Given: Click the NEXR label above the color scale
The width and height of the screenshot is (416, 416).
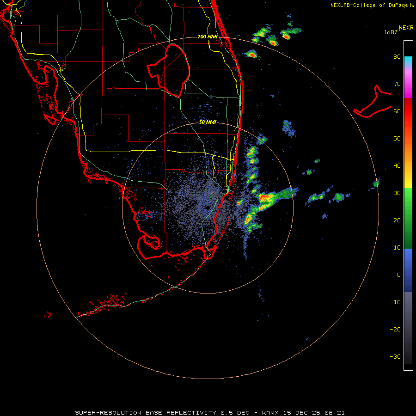Looking at the screenshot, I should click(x=406, y=28).
